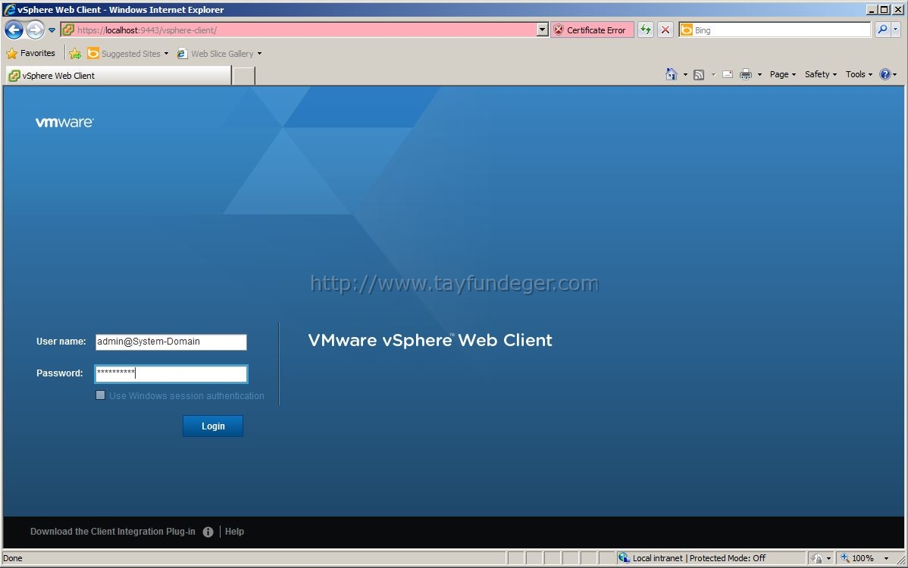Click the magnifier Search button
The height and width of the screenshot is (568, 908).
coord(882,30)
